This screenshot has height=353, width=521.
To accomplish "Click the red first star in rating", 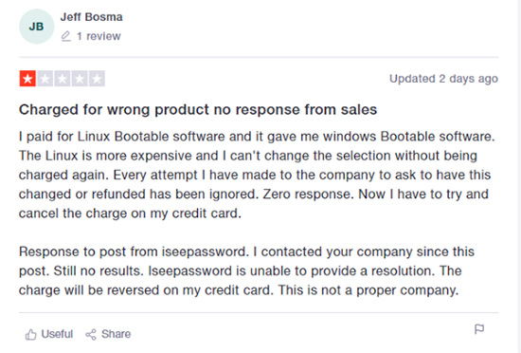I will tap(27, 79).
